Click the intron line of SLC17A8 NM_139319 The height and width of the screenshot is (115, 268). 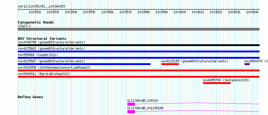(197, 103)
